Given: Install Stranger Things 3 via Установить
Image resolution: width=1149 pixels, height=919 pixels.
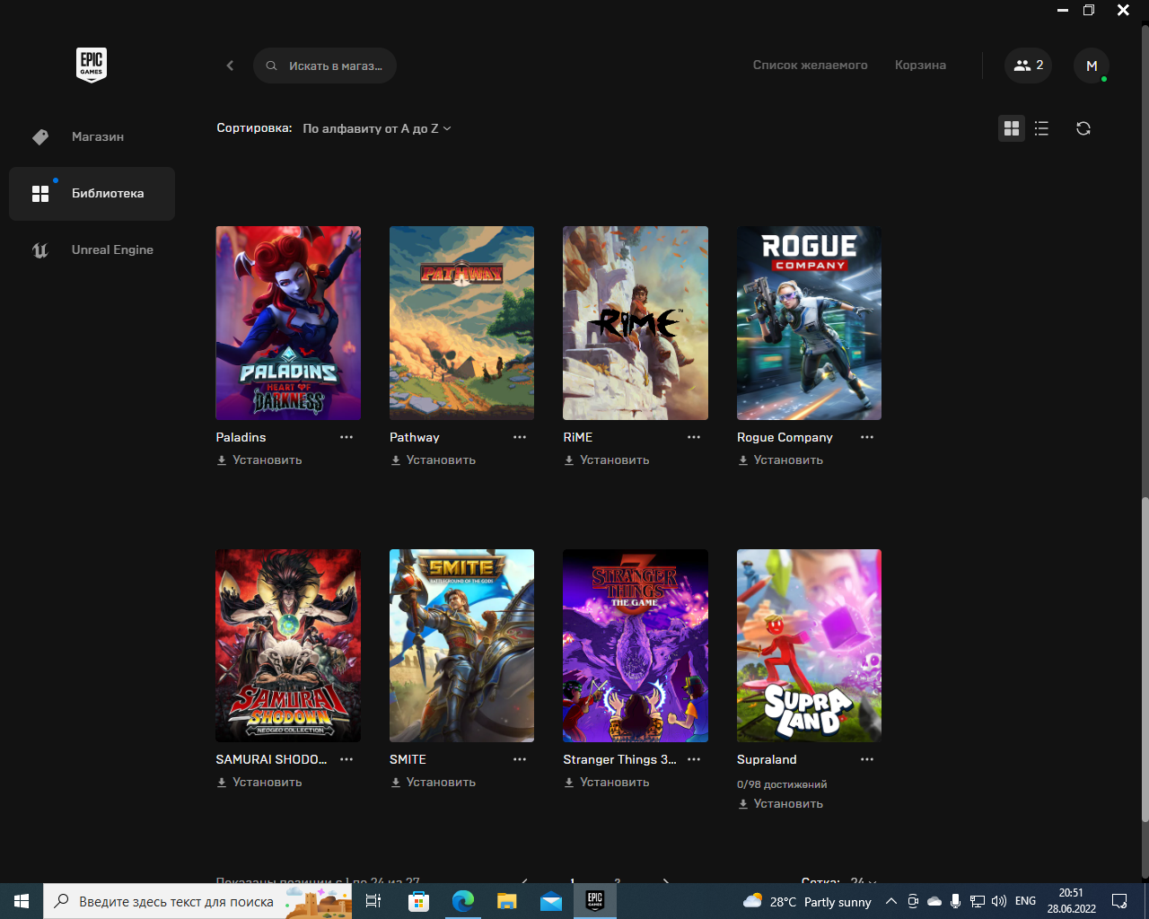Looking at the screenshot, I should 607,782.
